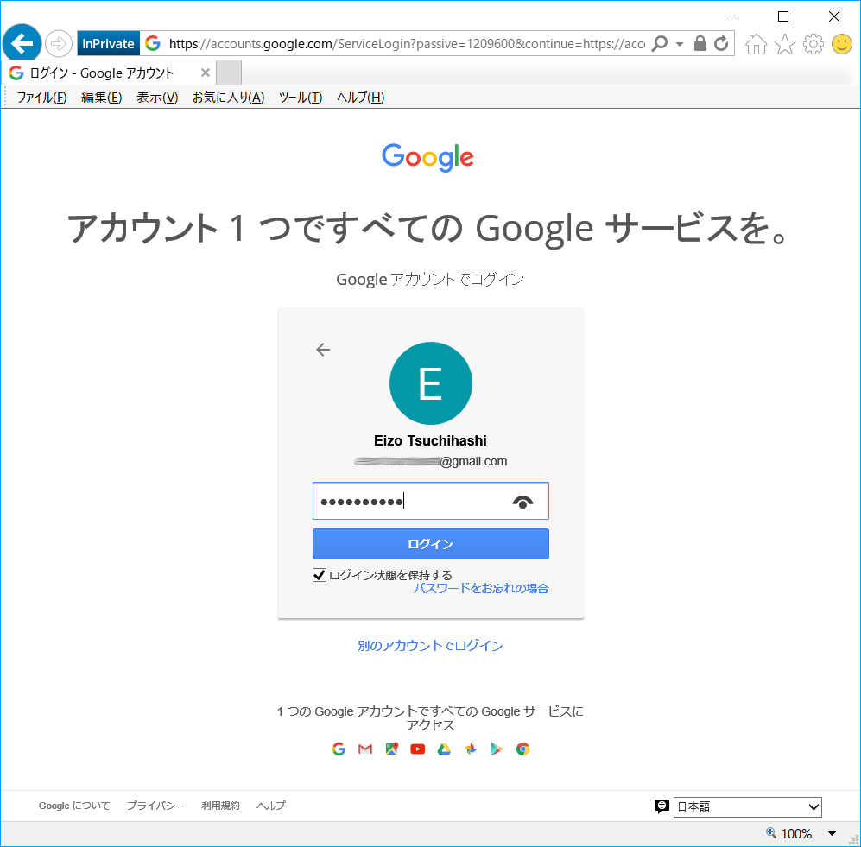
Task: Click the Chrome service icon
Action: tap(522, 749)
